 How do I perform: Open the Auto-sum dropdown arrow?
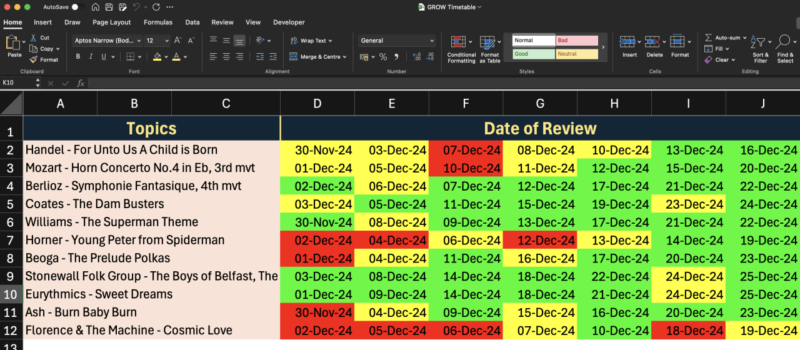745,38
